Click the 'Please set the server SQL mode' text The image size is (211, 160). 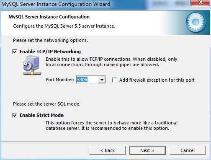click(x=46, y=104)
